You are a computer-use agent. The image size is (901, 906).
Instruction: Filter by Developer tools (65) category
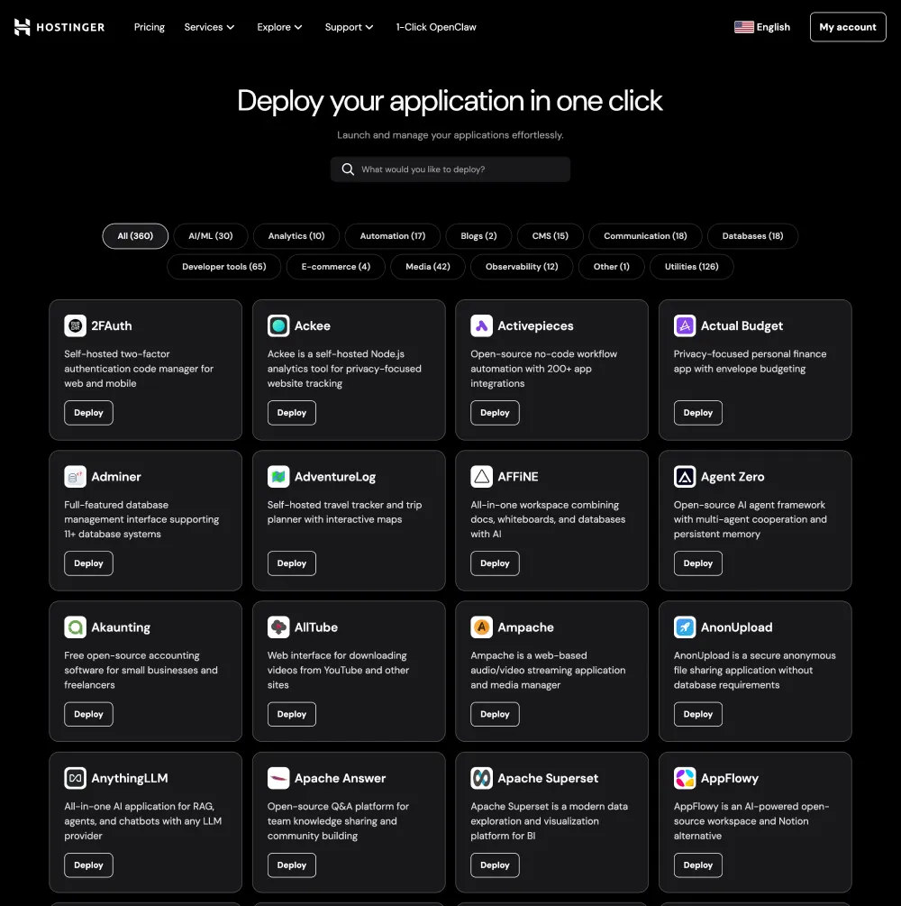[224, 266]
